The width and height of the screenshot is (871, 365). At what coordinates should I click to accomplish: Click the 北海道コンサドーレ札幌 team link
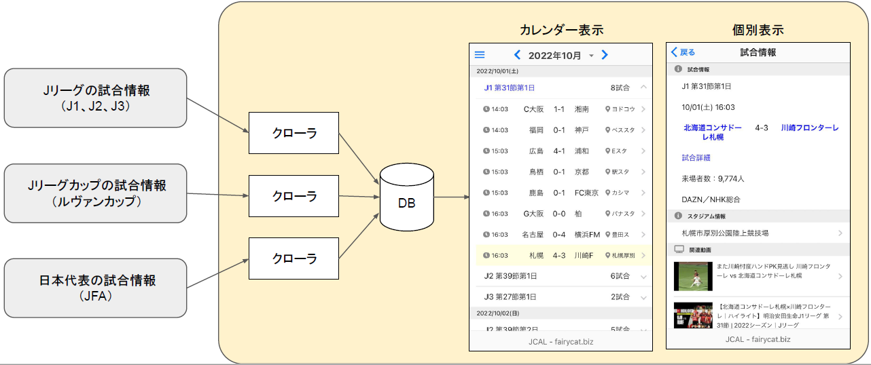click(x=713, y=132)
